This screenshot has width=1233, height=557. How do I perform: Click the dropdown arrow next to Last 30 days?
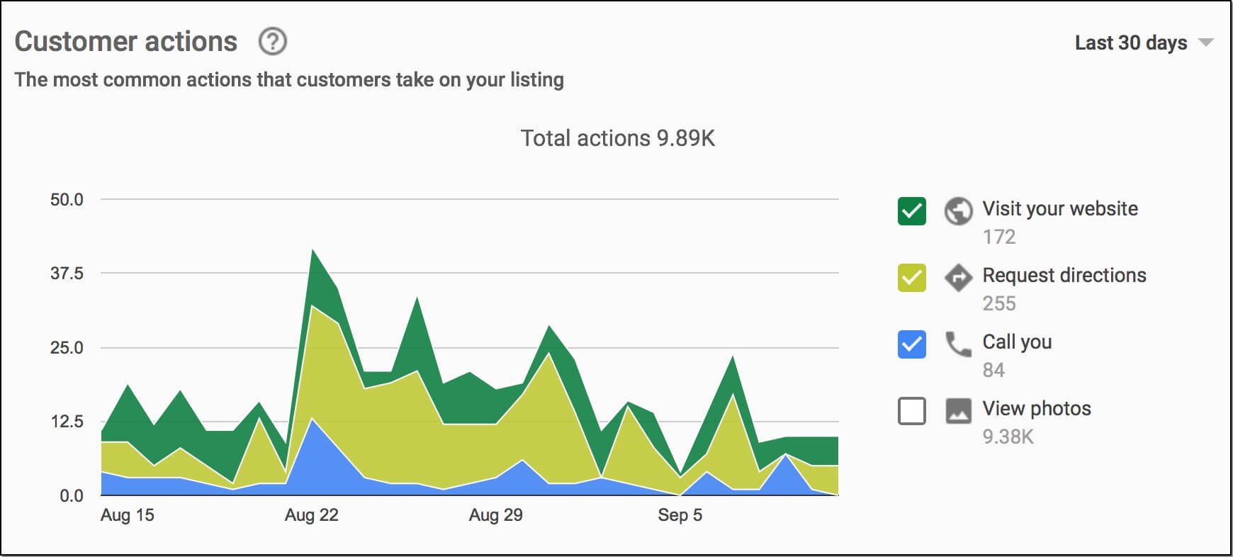point(1206,43)
